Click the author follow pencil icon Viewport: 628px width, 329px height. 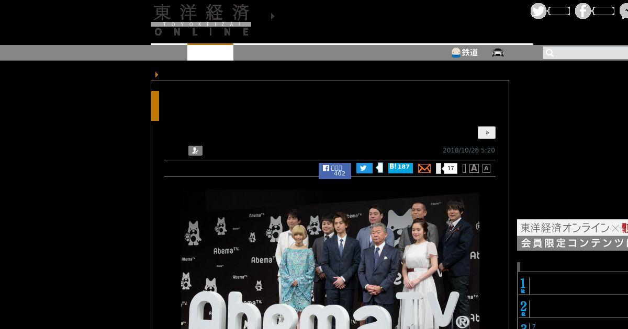pos(195,150)
